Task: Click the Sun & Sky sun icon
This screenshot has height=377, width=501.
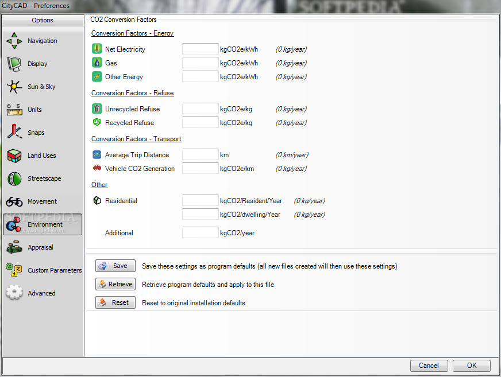Action: [x=14, y=87]
